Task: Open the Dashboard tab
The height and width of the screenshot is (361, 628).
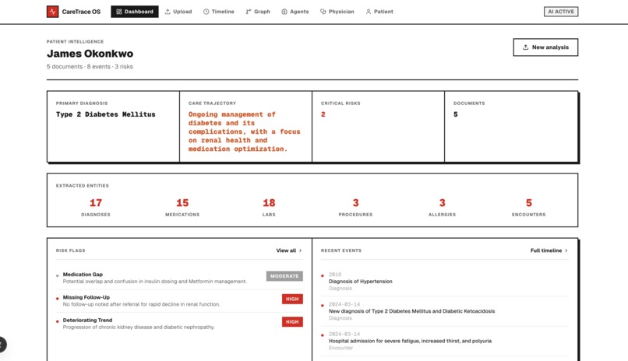Action: 135,12
